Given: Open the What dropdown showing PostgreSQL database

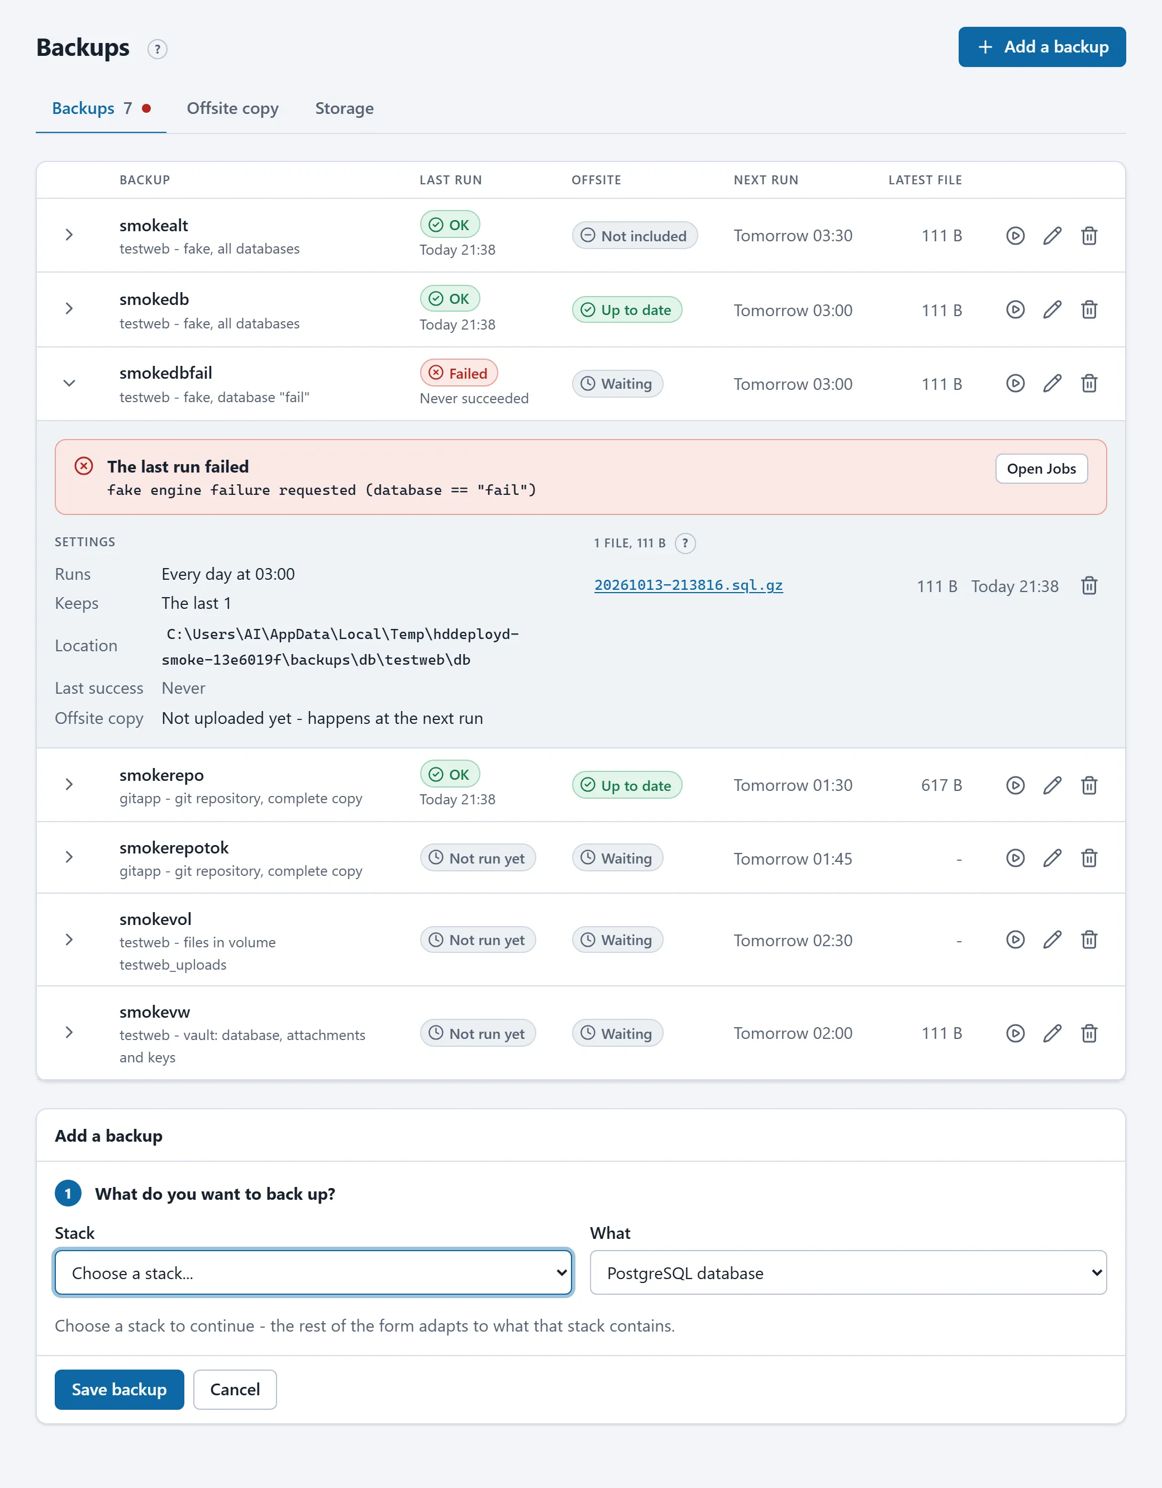Looking at the screenshot, I should pos(848,1273).
